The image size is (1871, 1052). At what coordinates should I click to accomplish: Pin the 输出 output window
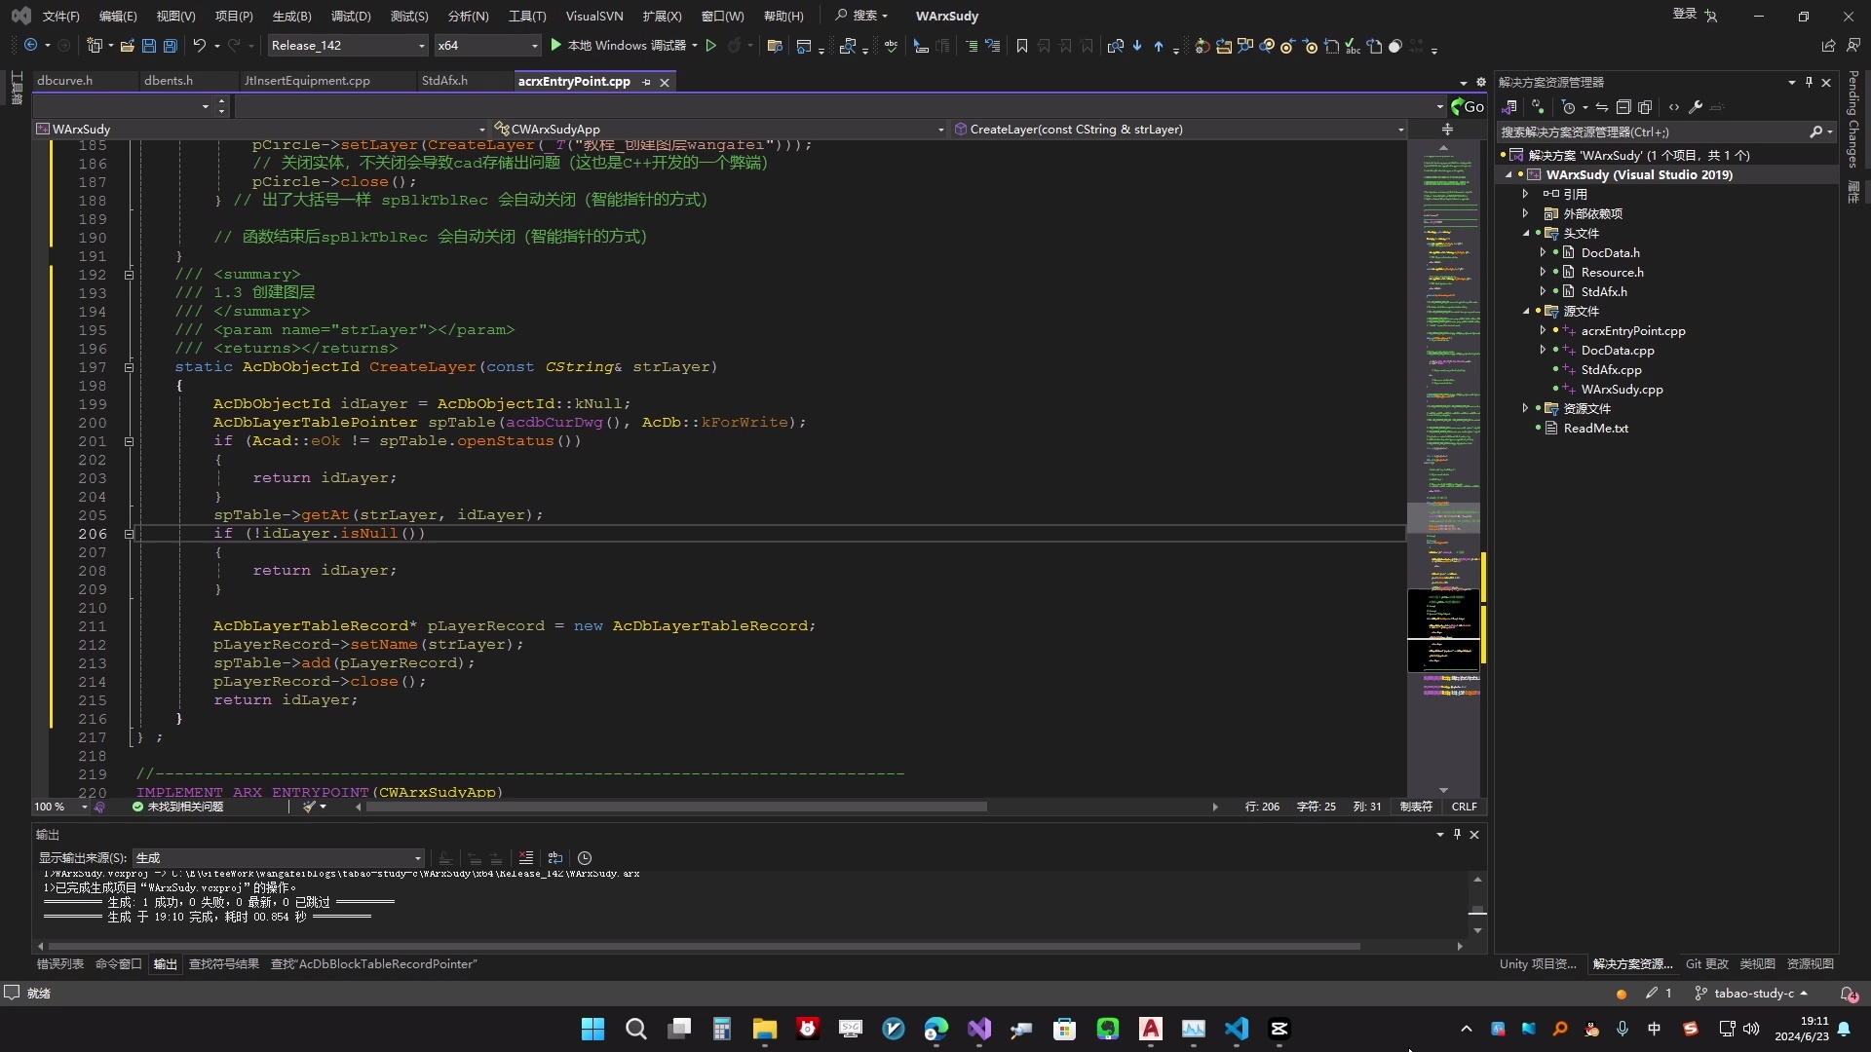[1457, 835]
